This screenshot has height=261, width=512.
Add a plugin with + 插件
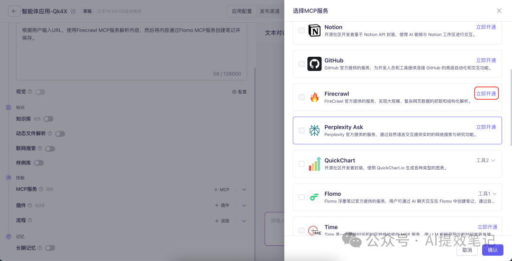tap(222, 205)
